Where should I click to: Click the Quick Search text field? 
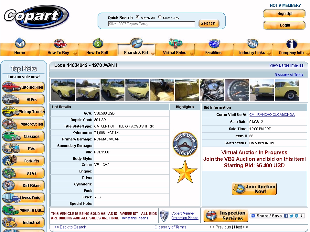pyautogui.click(x=151, y=24)
